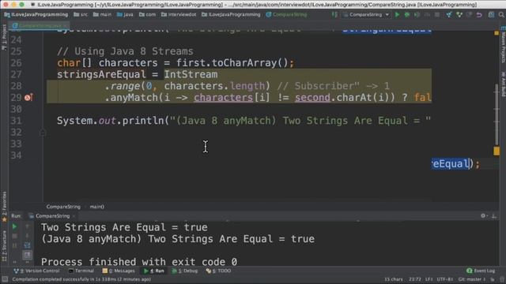The width and height of the screenshot is (506, 284).
Task: Select the CompareString.java editor tab
Action: [x=40, y=25]
